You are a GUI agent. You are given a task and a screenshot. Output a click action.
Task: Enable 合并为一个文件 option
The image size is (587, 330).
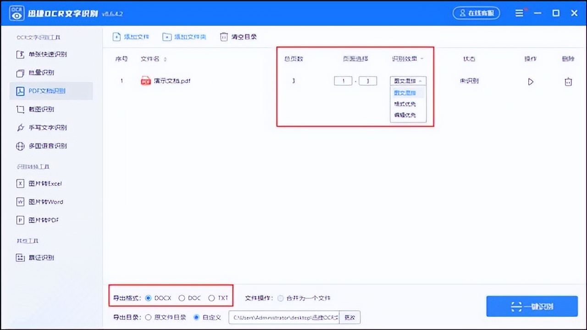click(x=280, y=298)
